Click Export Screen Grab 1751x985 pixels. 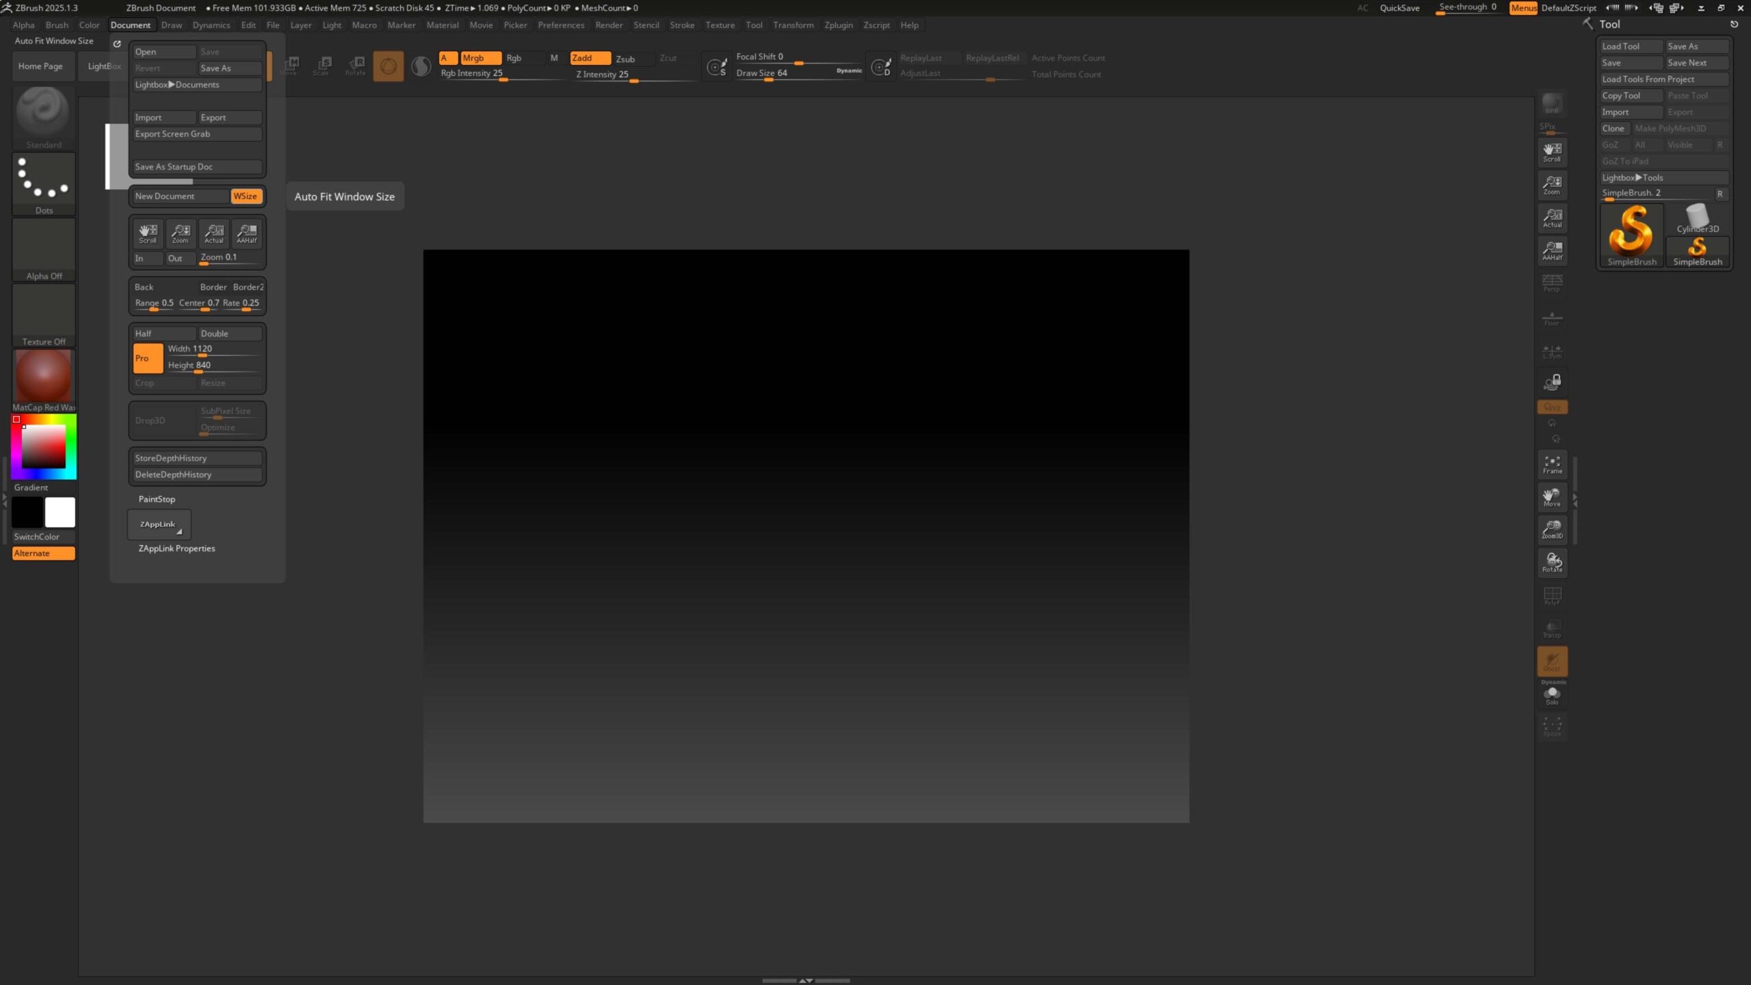pos(197,134)
